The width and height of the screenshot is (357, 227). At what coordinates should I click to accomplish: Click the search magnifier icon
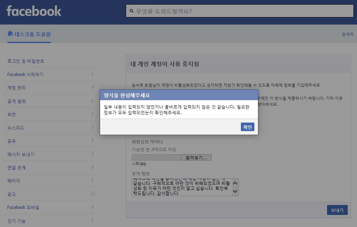tap(131, 11)
